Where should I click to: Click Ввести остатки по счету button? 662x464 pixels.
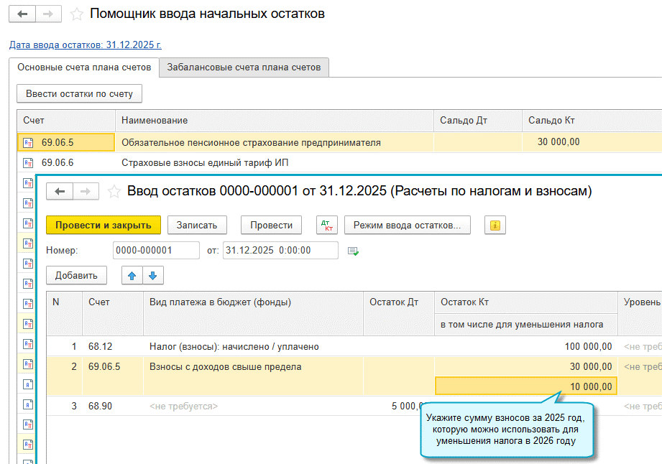(x=79, y=93)
